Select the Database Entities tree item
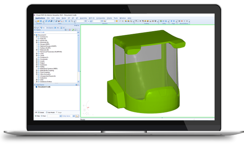Image resolution: width=244 pixels, height=144 pixels. point(46,82)
